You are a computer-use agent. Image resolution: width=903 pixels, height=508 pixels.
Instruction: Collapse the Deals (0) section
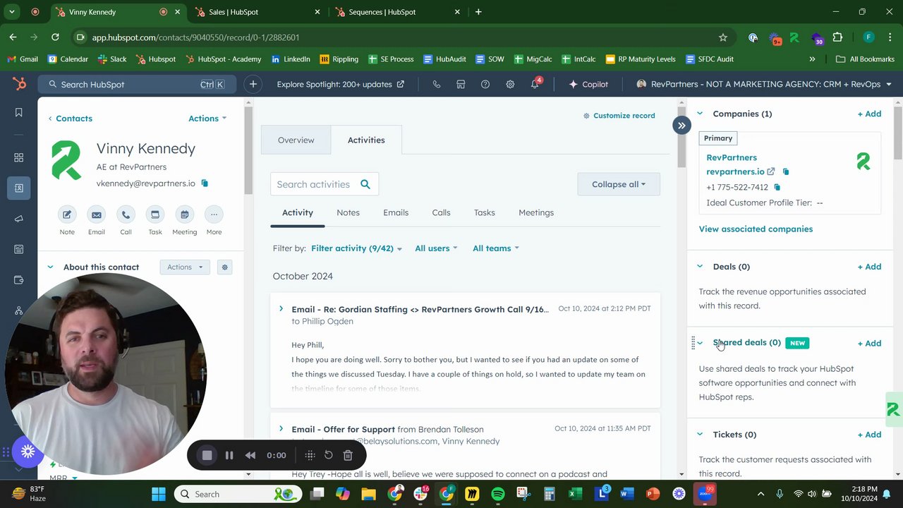coord(700,266)
